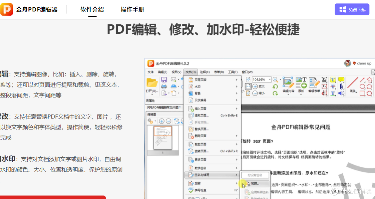Expand the 插入页面 submenu
375x199 pixels.
point(212,109)
